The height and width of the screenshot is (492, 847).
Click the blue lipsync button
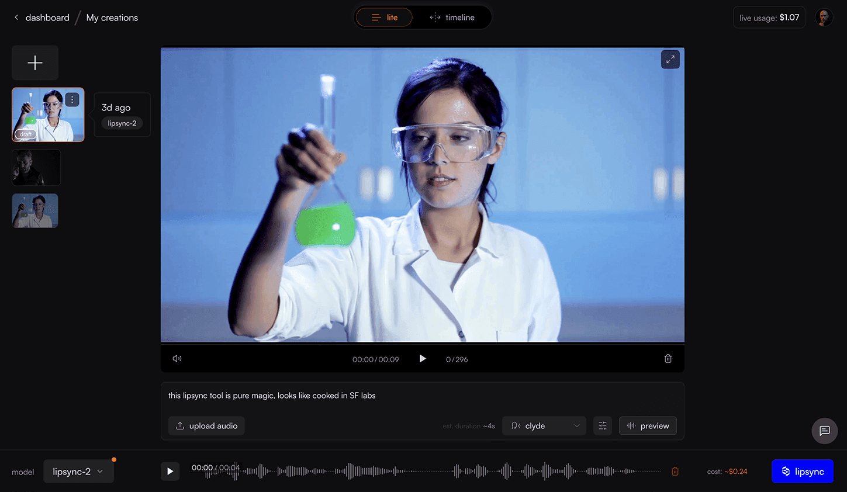tap(802, 472)
